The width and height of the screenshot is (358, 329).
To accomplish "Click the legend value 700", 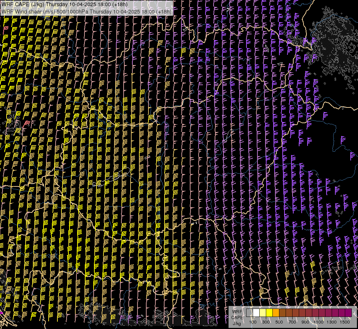I will coord(292,322).
